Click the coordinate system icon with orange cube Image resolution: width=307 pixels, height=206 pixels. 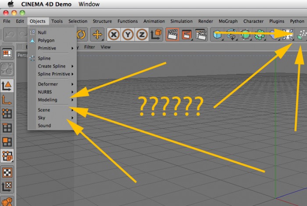click(156, 35)
